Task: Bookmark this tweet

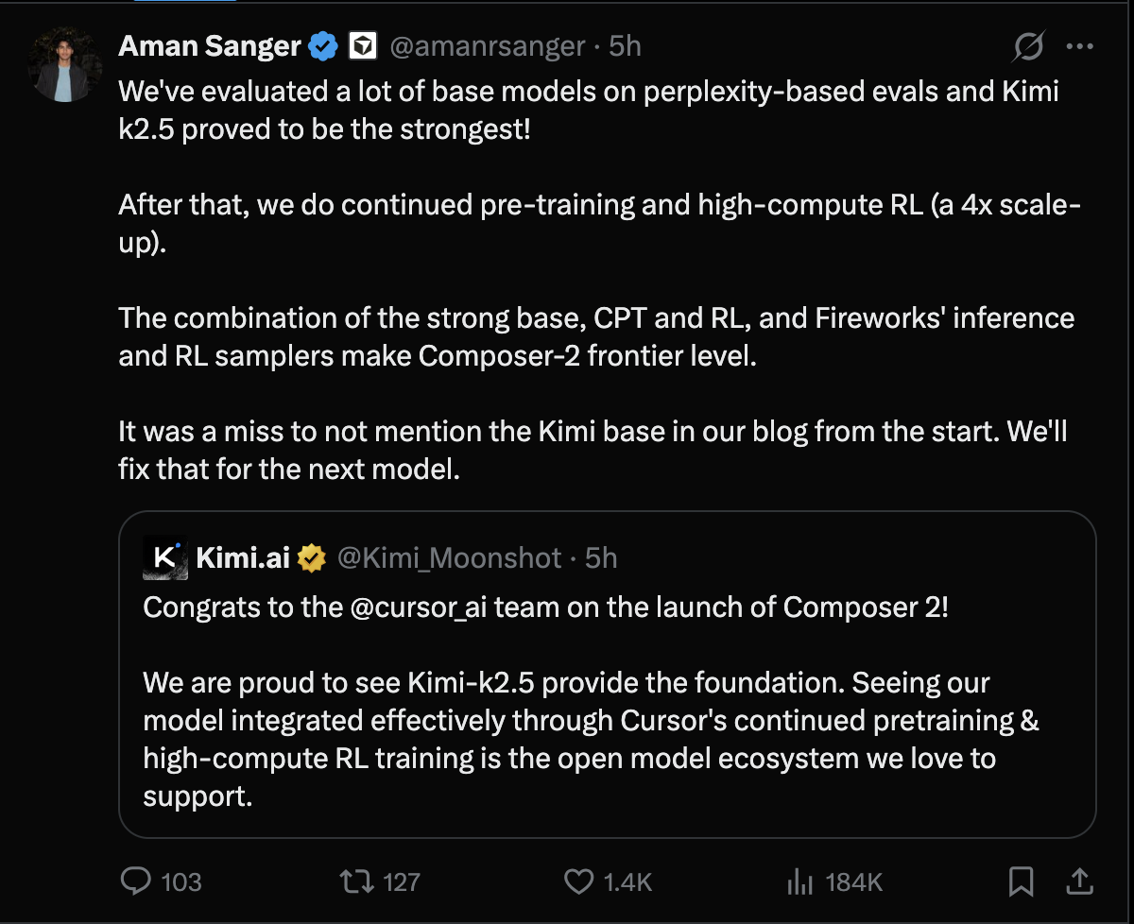Action: [1021, 881]
